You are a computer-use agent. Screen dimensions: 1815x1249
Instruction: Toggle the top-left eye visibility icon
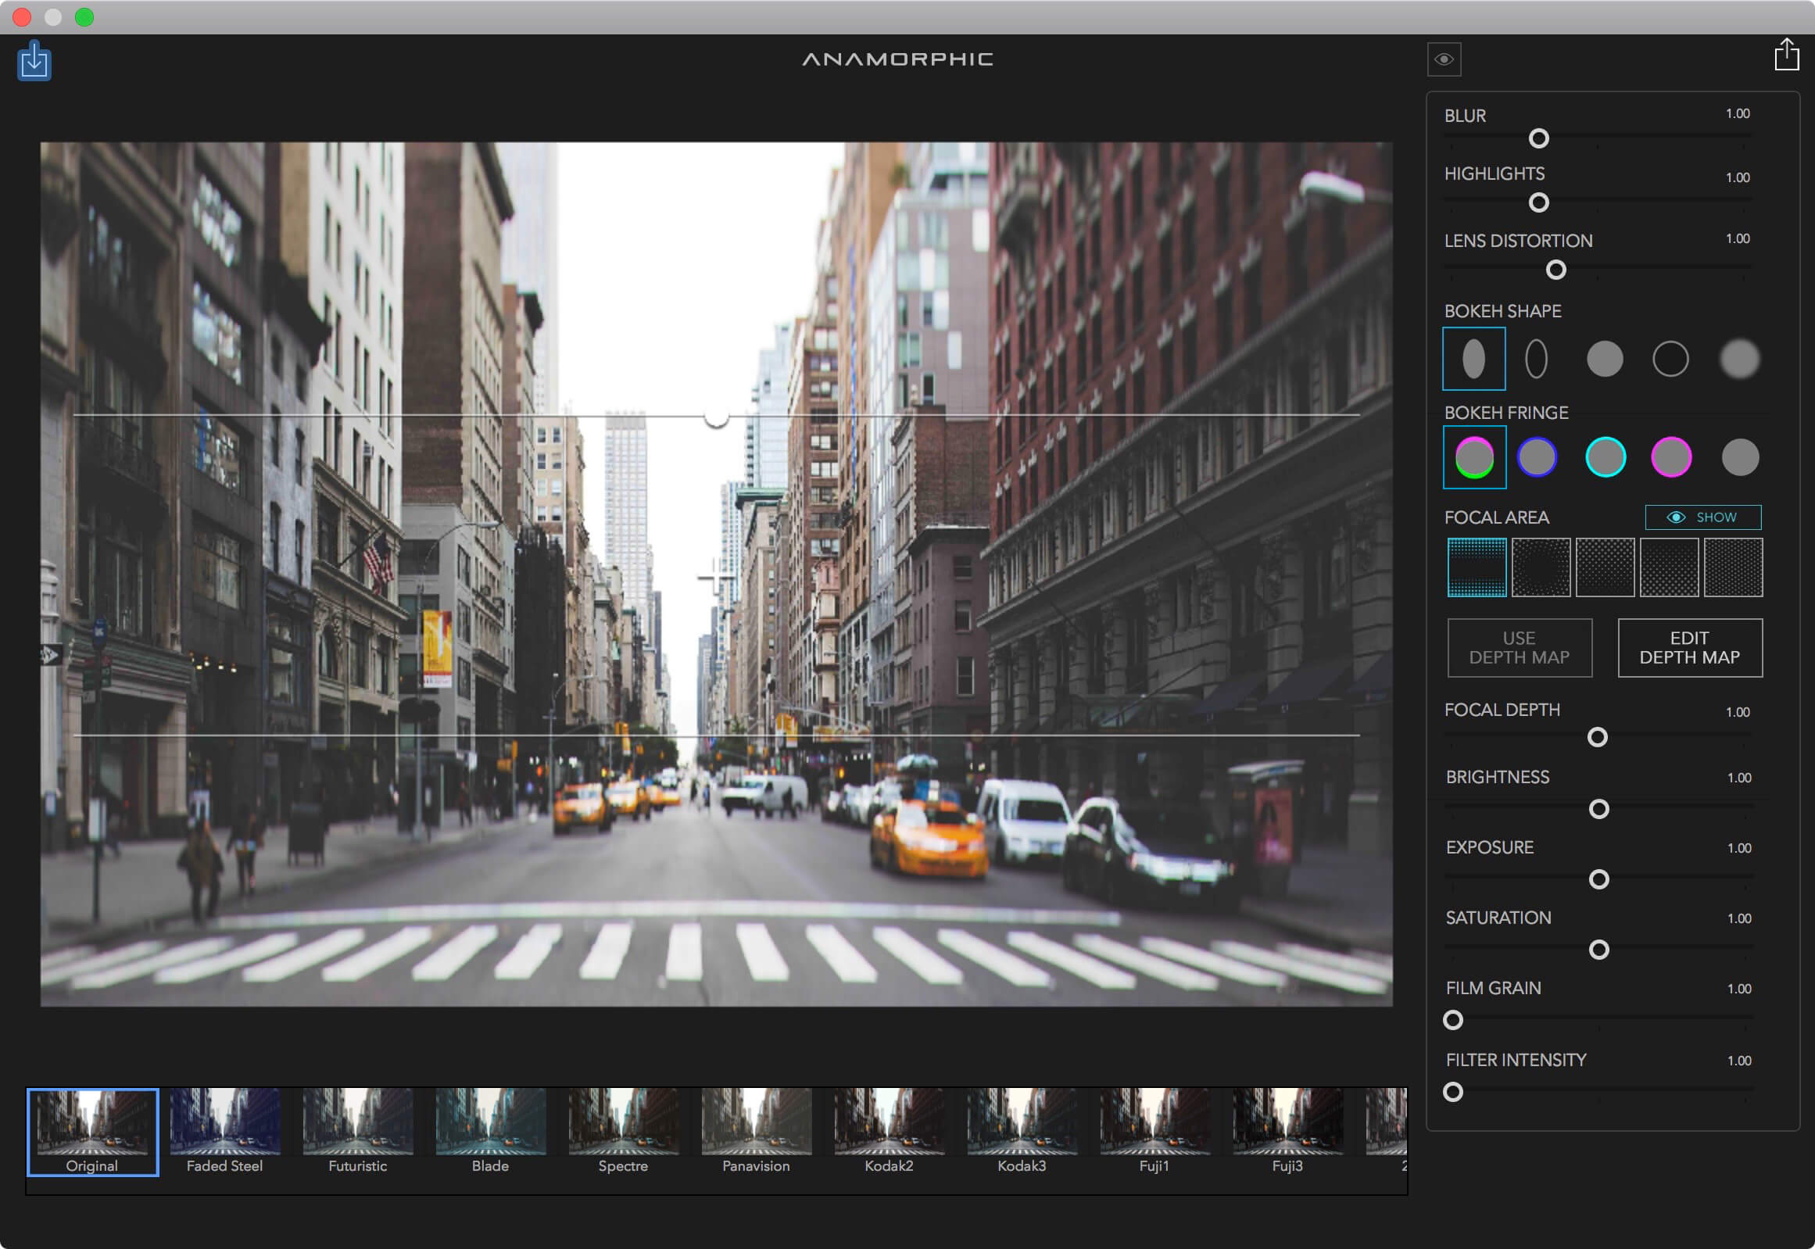tap(1444, 58)
